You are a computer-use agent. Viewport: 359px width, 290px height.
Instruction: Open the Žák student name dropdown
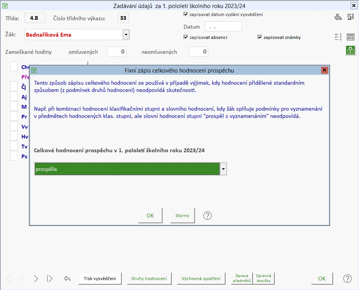[x=126, y=35]
